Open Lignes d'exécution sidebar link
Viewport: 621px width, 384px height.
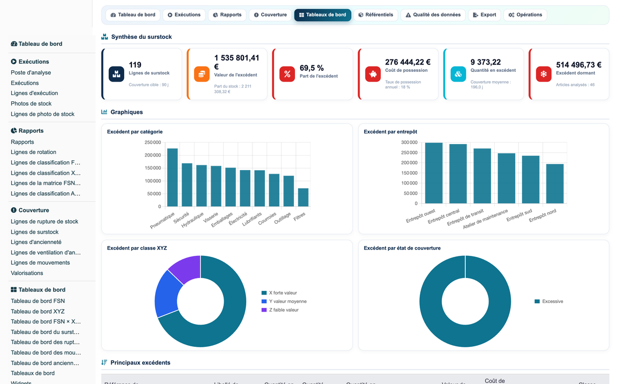tap(34, 94)
